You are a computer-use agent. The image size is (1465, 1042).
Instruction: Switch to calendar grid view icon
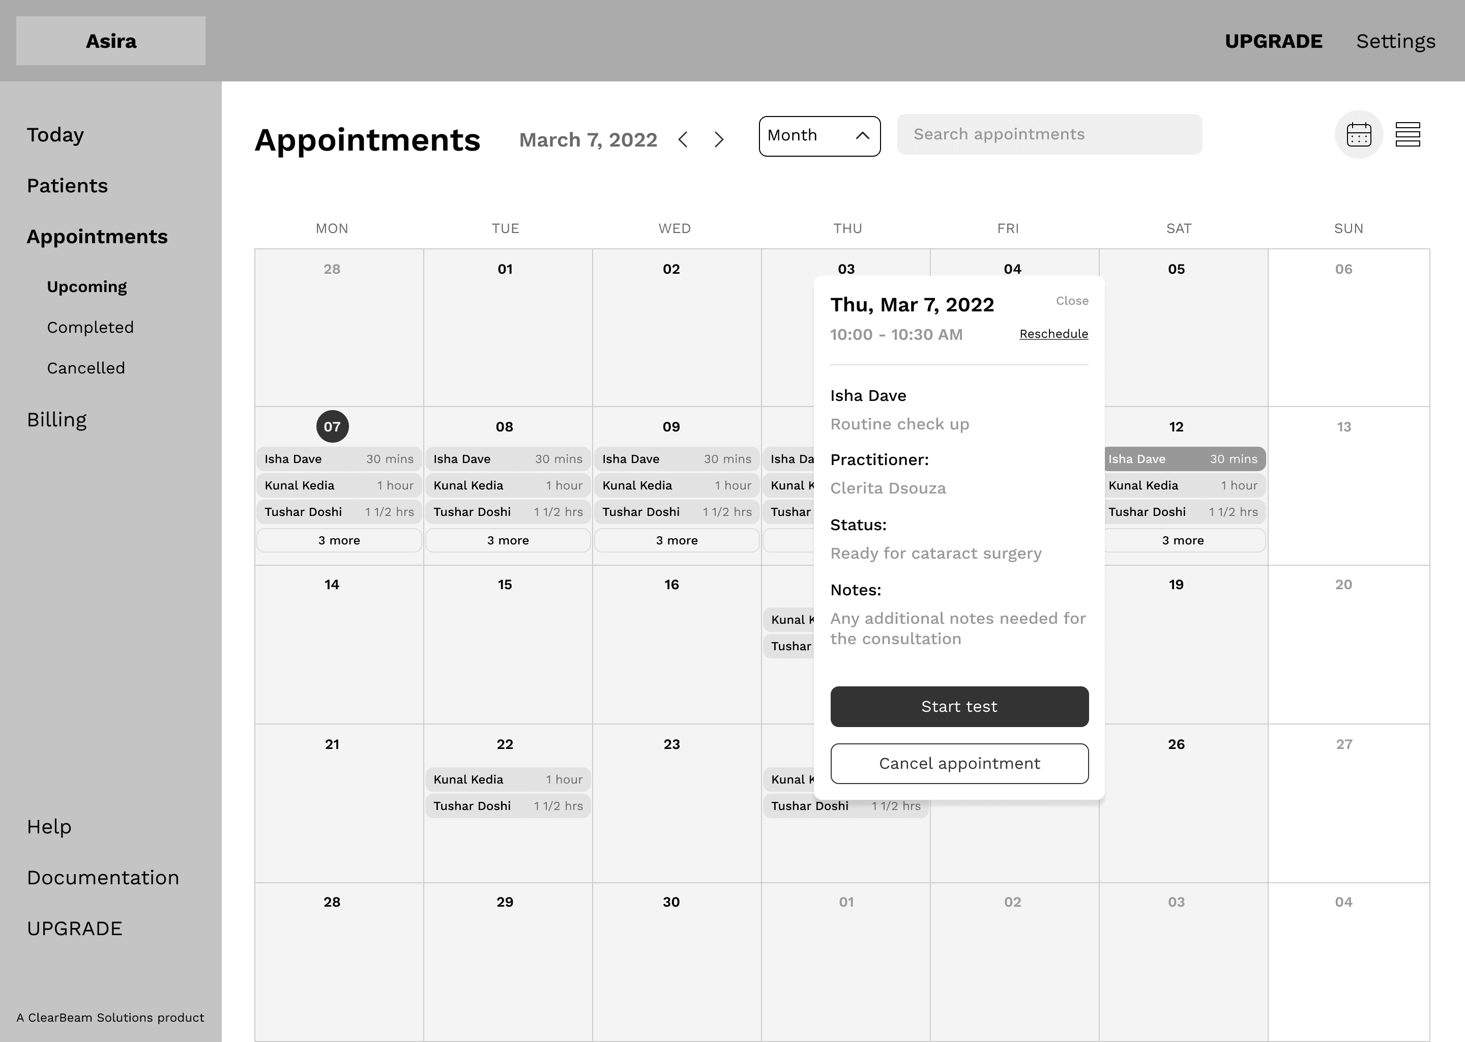tap(1359, 135)
